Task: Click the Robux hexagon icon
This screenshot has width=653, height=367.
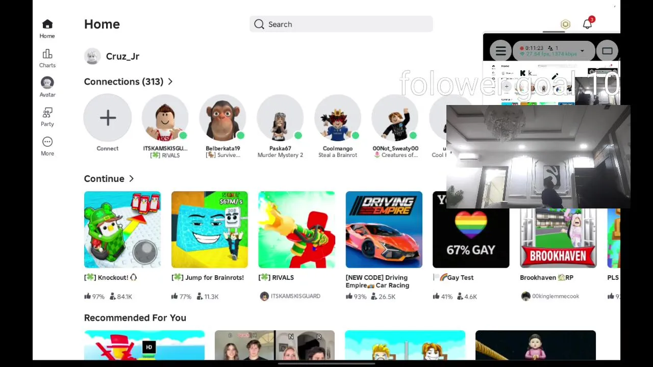Action: (565, 24)
